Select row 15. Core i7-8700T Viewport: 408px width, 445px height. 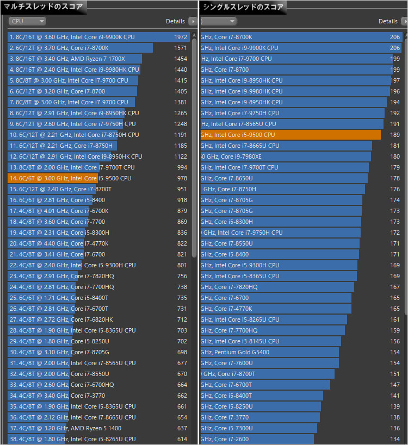[x=98, y=189]
